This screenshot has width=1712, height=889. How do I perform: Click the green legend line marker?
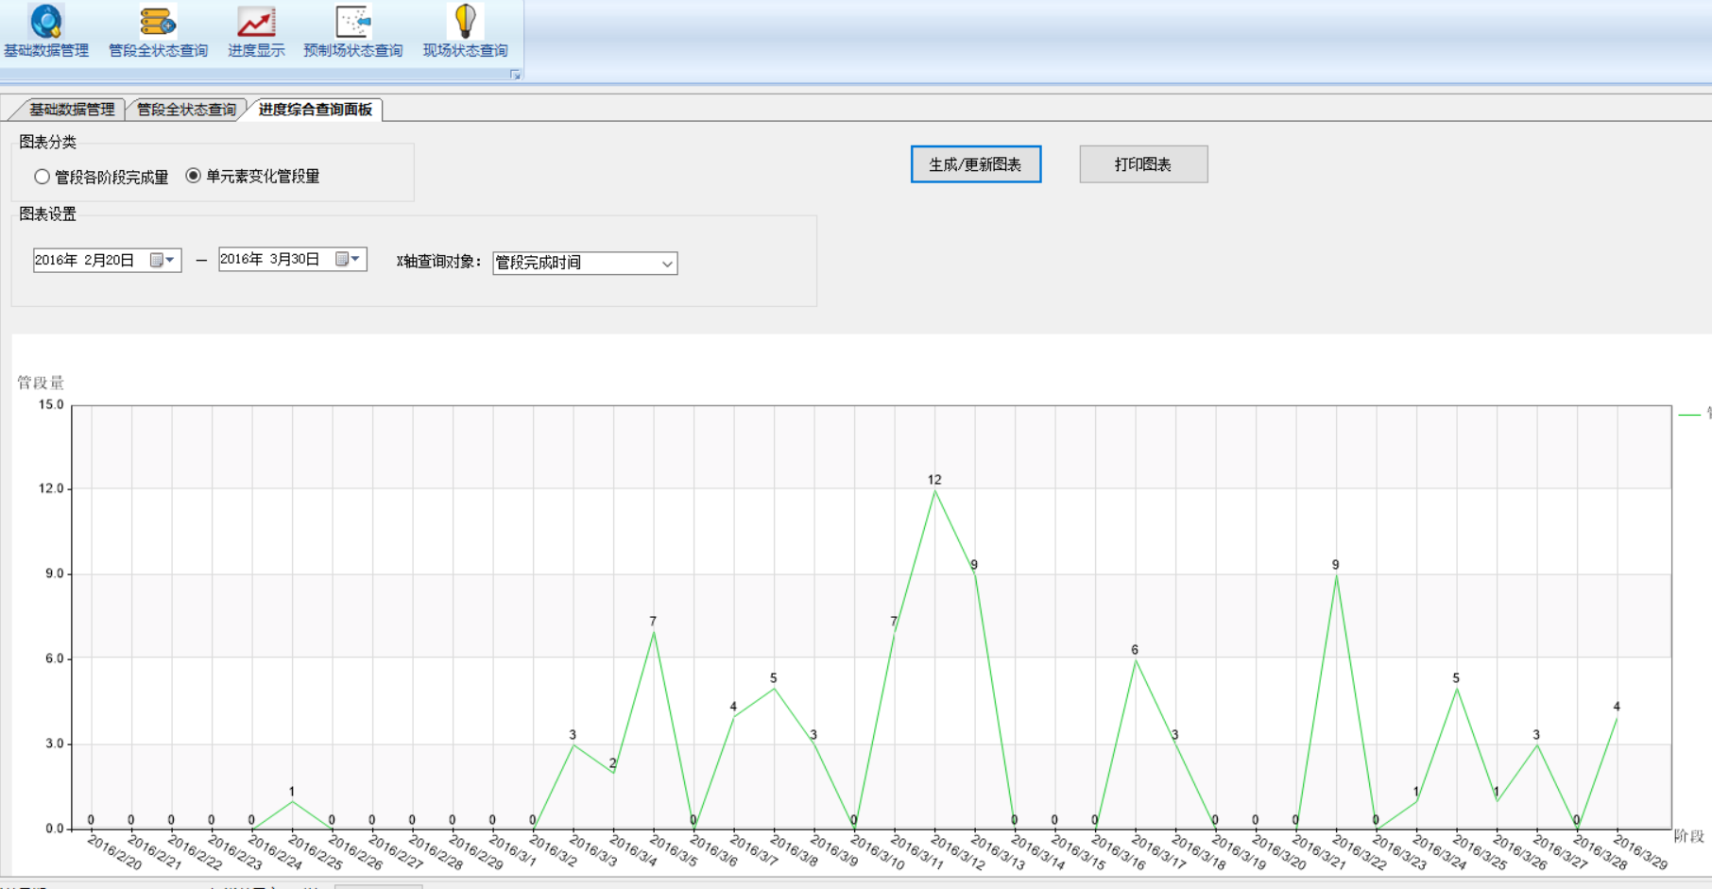(x=1689, y=414)
